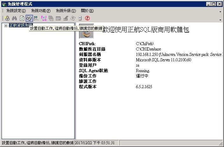Click the small server tower icon
This screenshot has width=224, height=147.
(80, 18)
